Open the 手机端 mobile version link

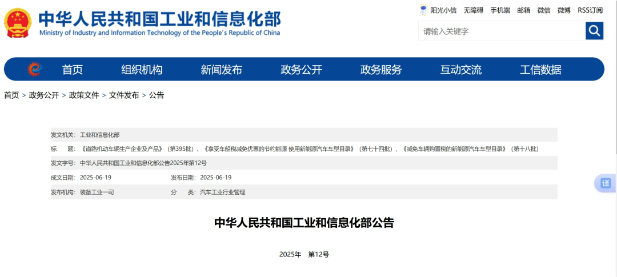click(x=500, y=11)
